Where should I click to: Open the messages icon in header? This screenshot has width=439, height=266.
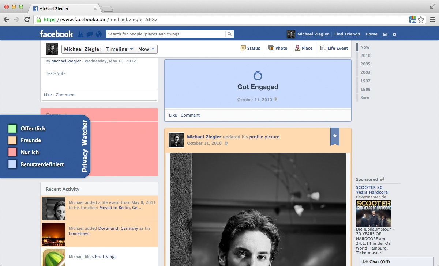pos(90,34)
